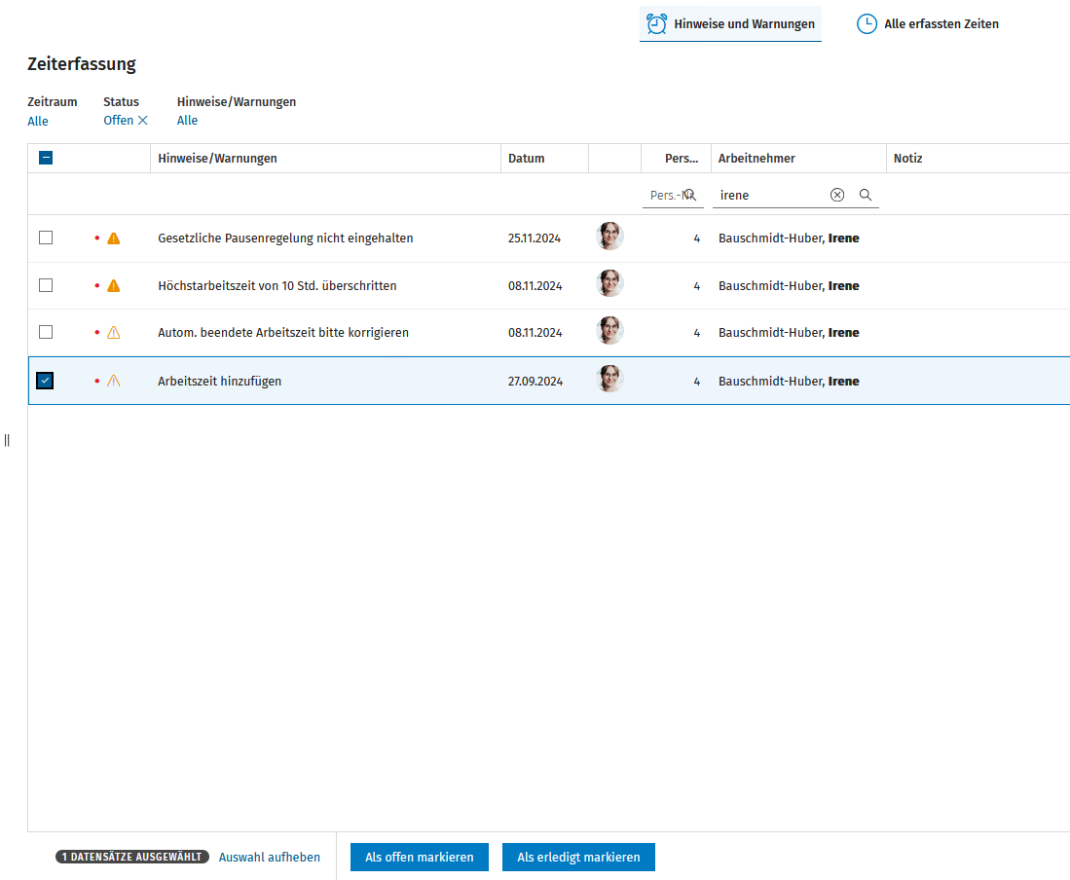Click magnifier icon of Arbeitnehmer search
This screenshot has width=1070, height=880.
866,195
